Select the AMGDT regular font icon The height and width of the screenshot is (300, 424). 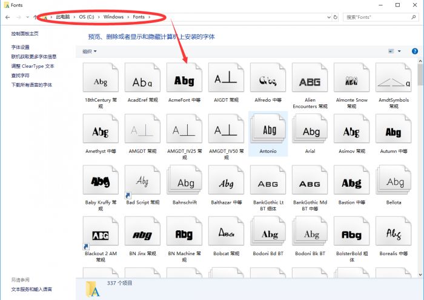pos(142,128)
